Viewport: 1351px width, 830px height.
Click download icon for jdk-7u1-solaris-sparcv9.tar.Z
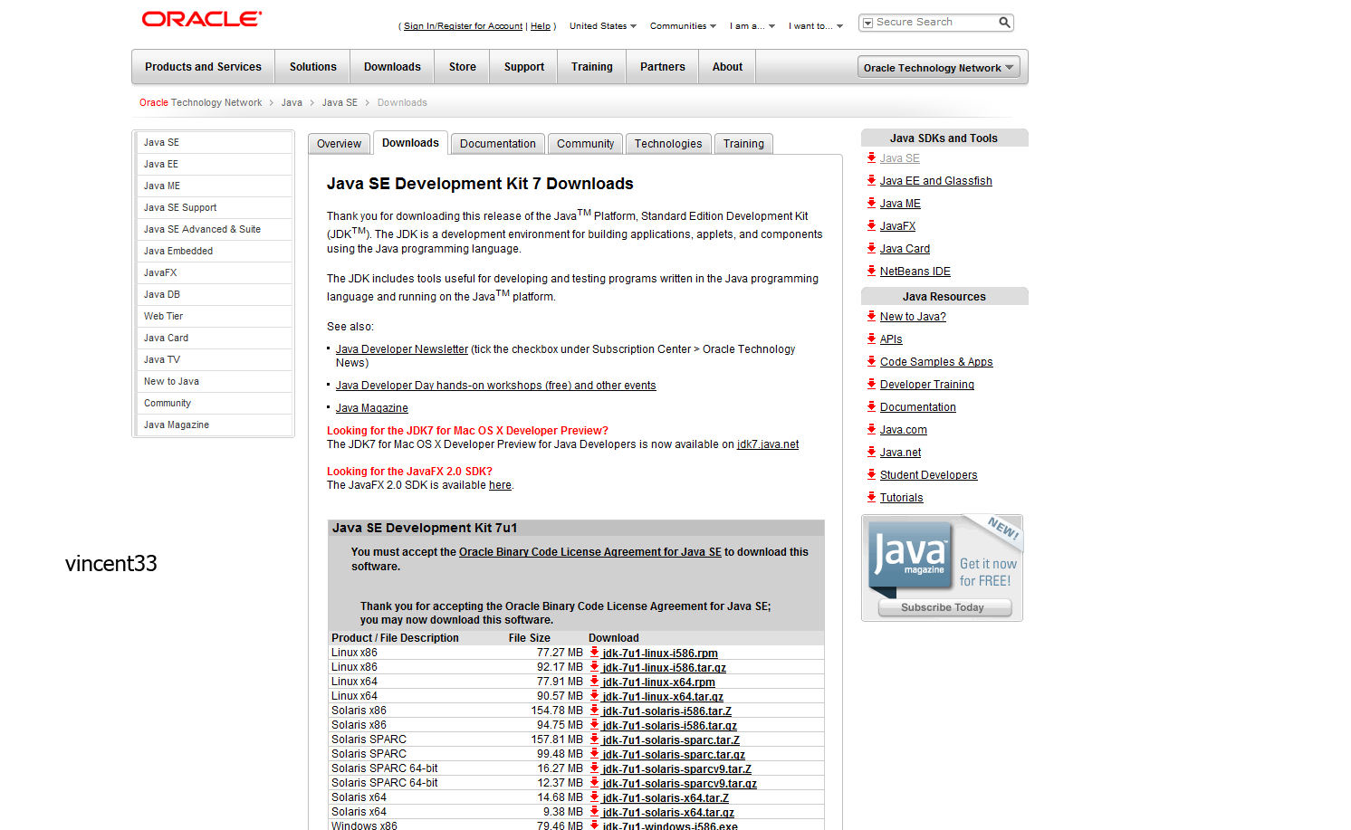(x=594, y=768)
